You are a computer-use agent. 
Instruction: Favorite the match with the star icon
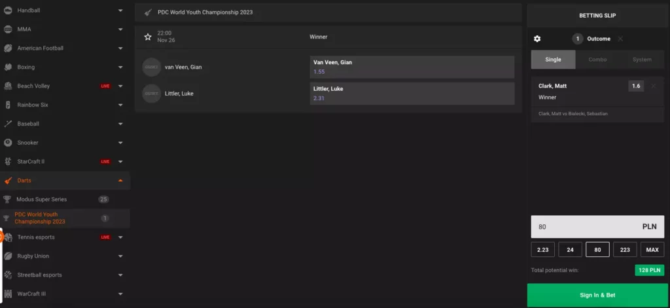coord(148,37)
